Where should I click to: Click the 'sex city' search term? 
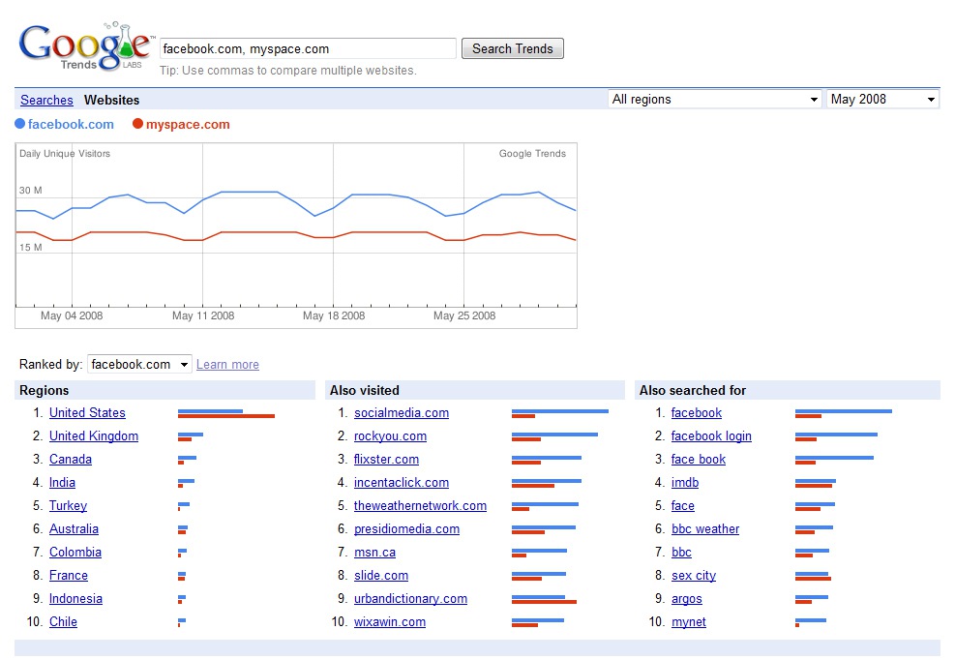[694, 575]
